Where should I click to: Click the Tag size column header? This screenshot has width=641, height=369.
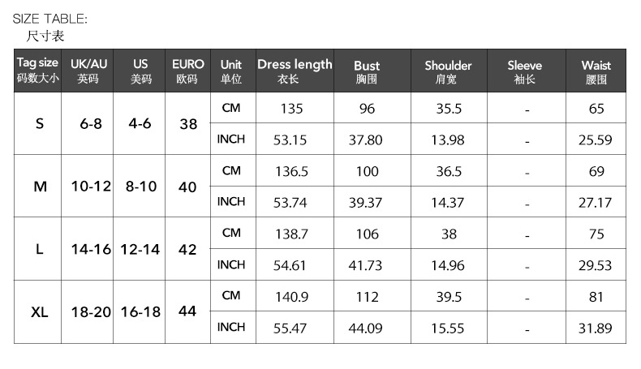point(38,71)
